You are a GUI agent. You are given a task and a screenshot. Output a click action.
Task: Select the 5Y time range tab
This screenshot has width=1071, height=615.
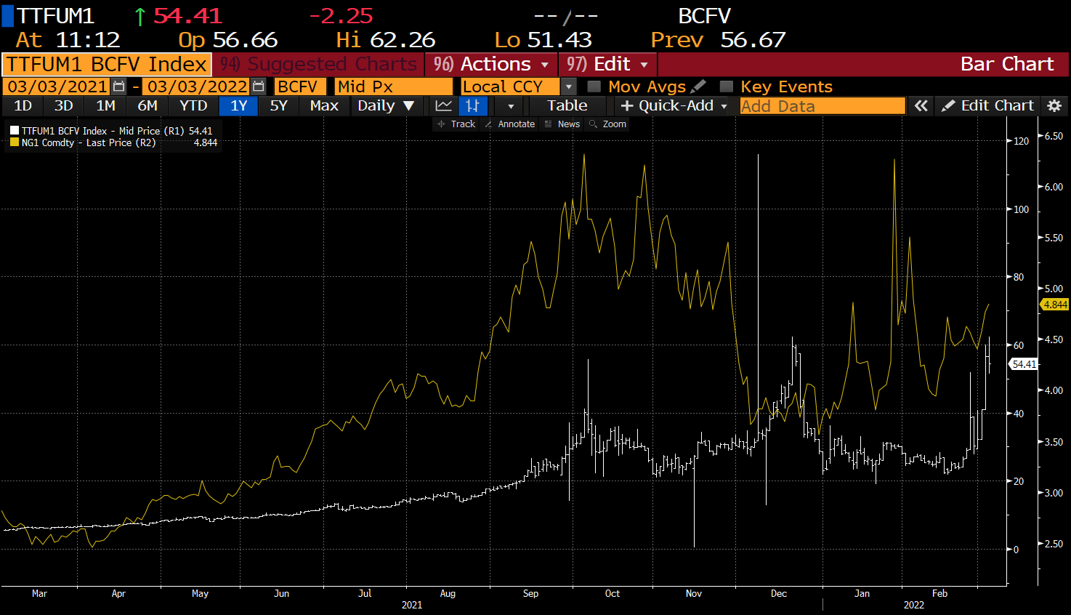278,105
